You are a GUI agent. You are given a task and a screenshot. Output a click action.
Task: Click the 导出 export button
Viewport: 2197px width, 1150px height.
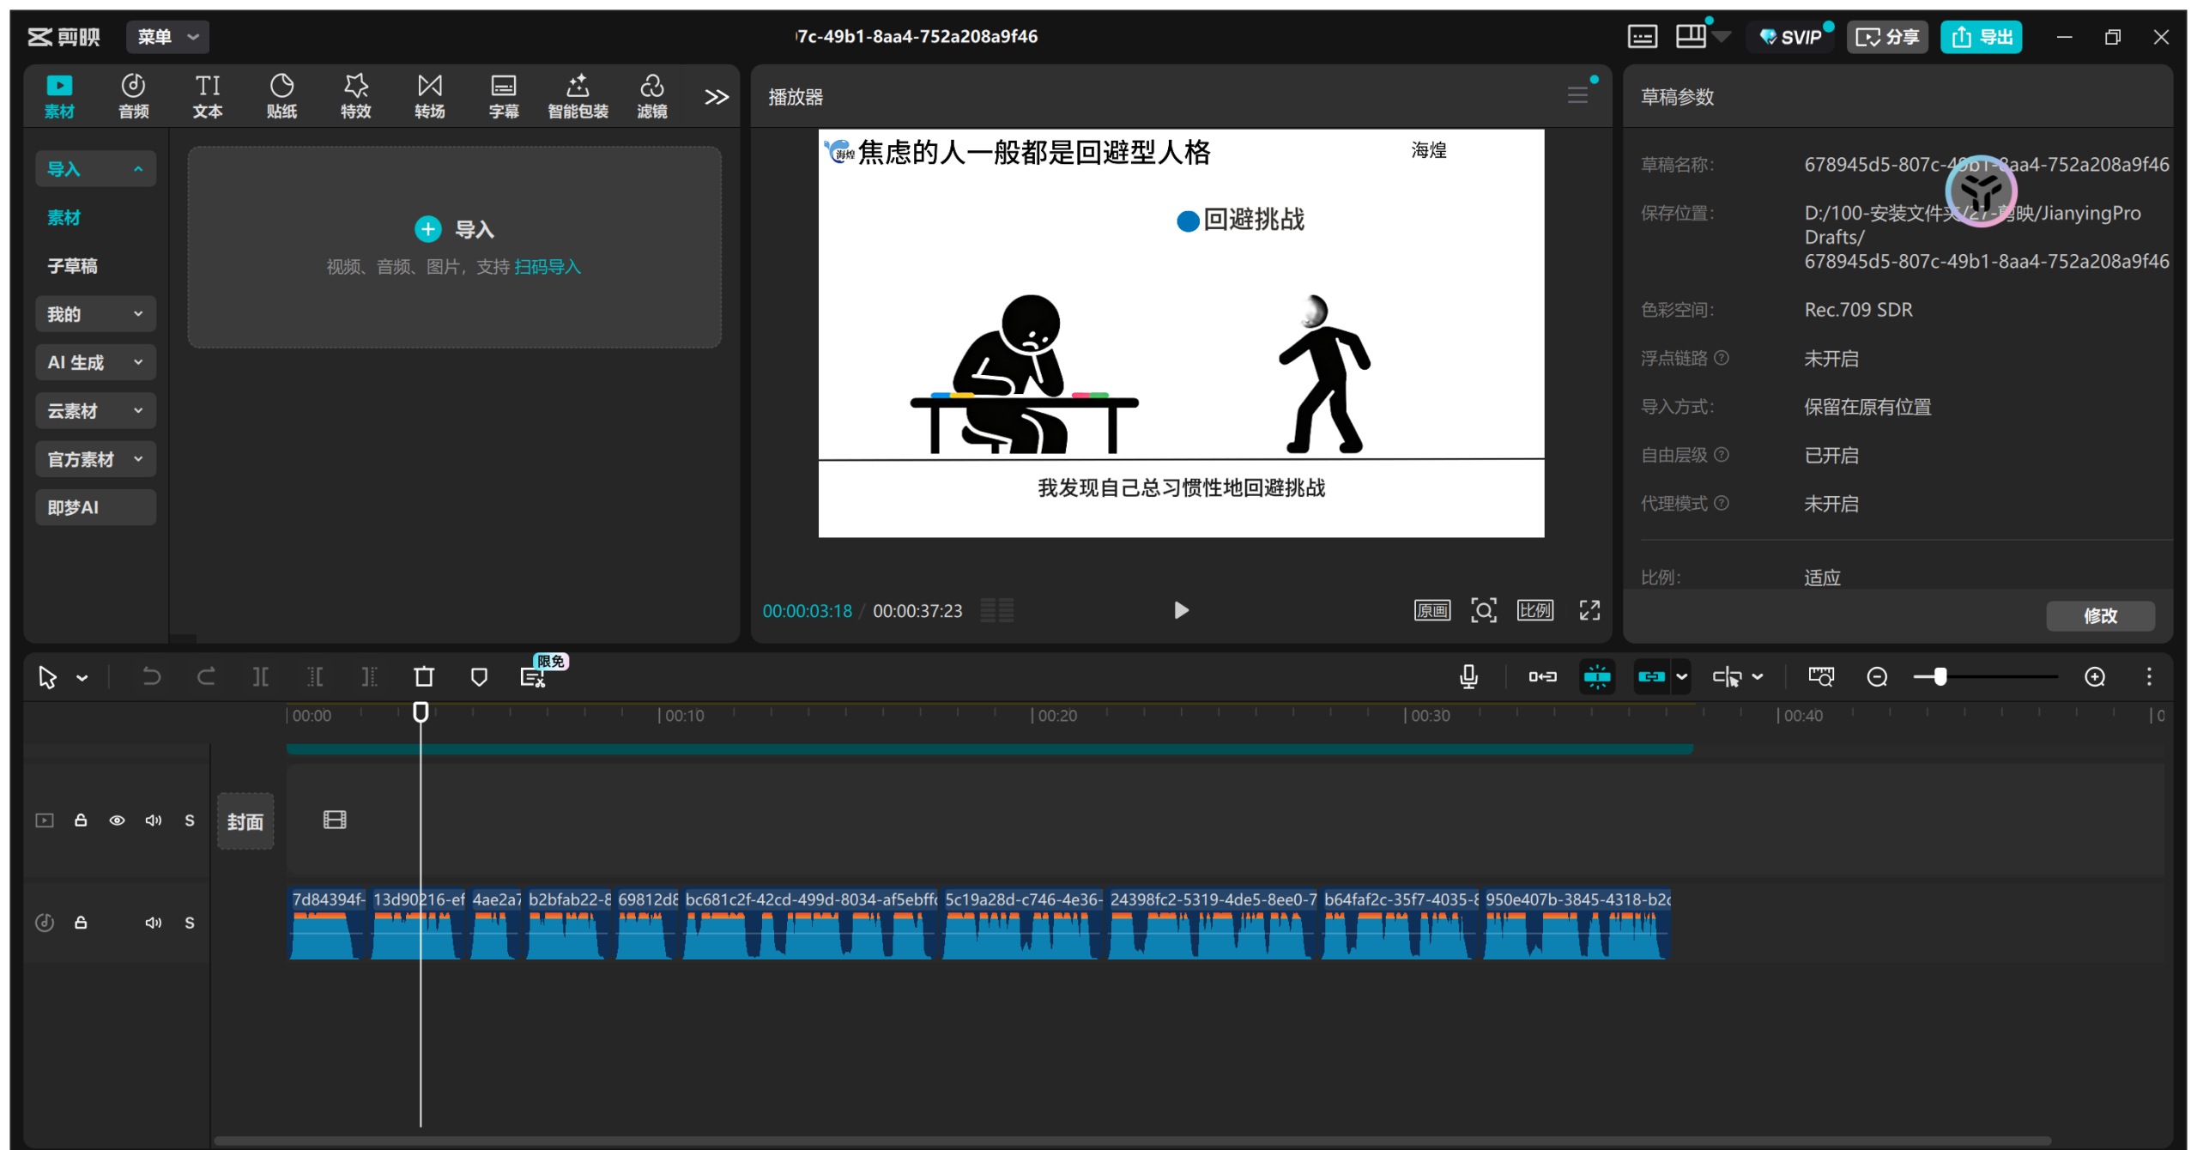1981,37
